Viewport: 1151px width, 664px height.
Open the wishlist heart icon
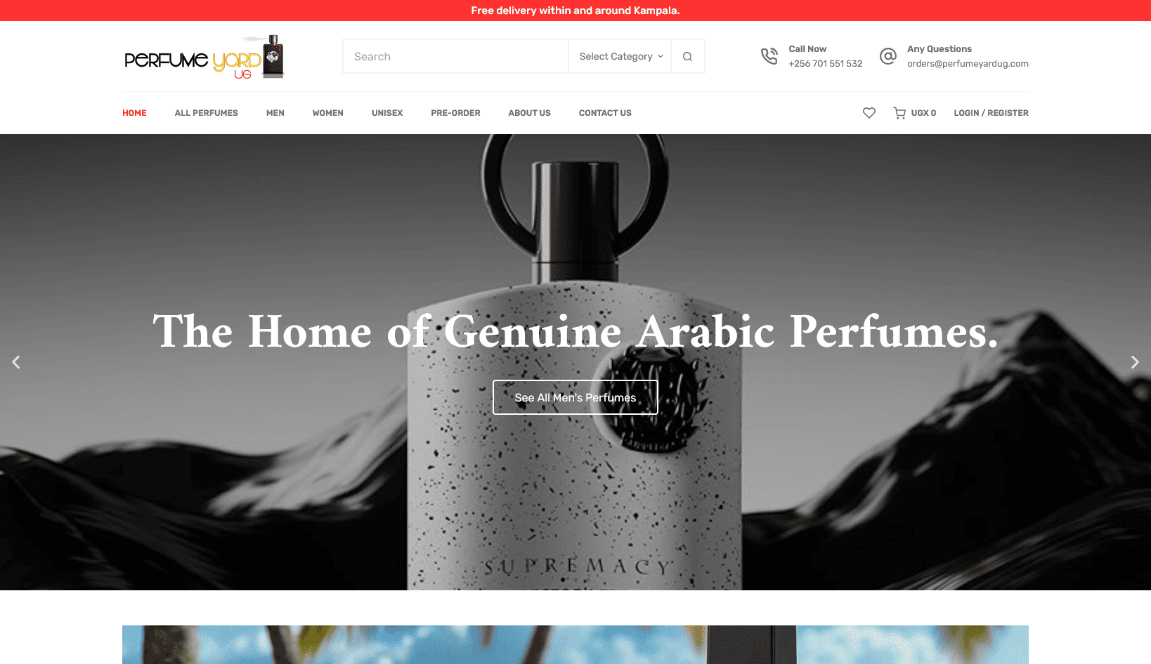[x=869, y=113]
